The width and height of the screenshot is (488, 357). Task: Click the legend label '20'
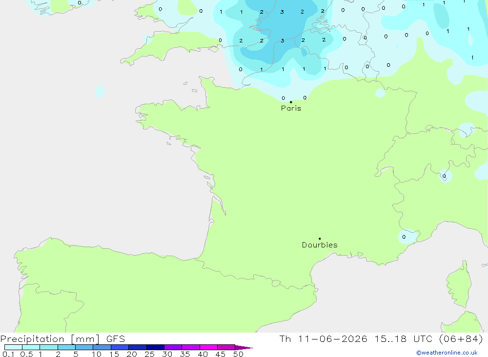tap(132, 354)
